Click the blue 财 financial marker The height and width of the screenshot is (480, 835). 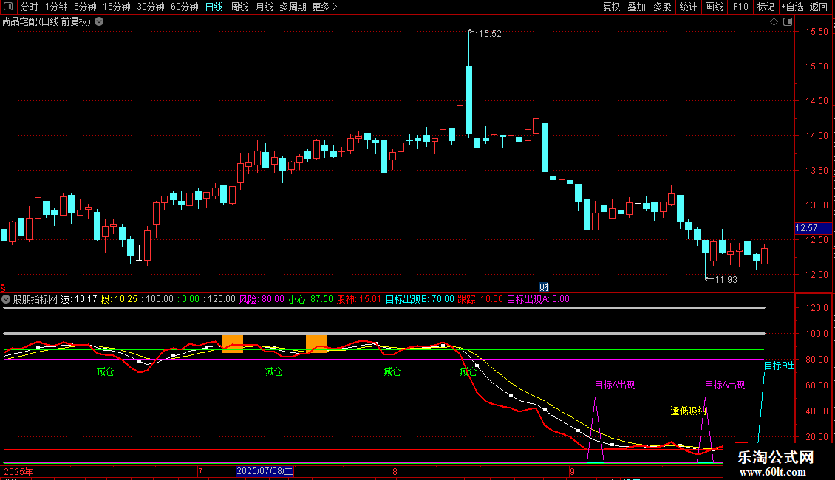(x=544, y=287)
